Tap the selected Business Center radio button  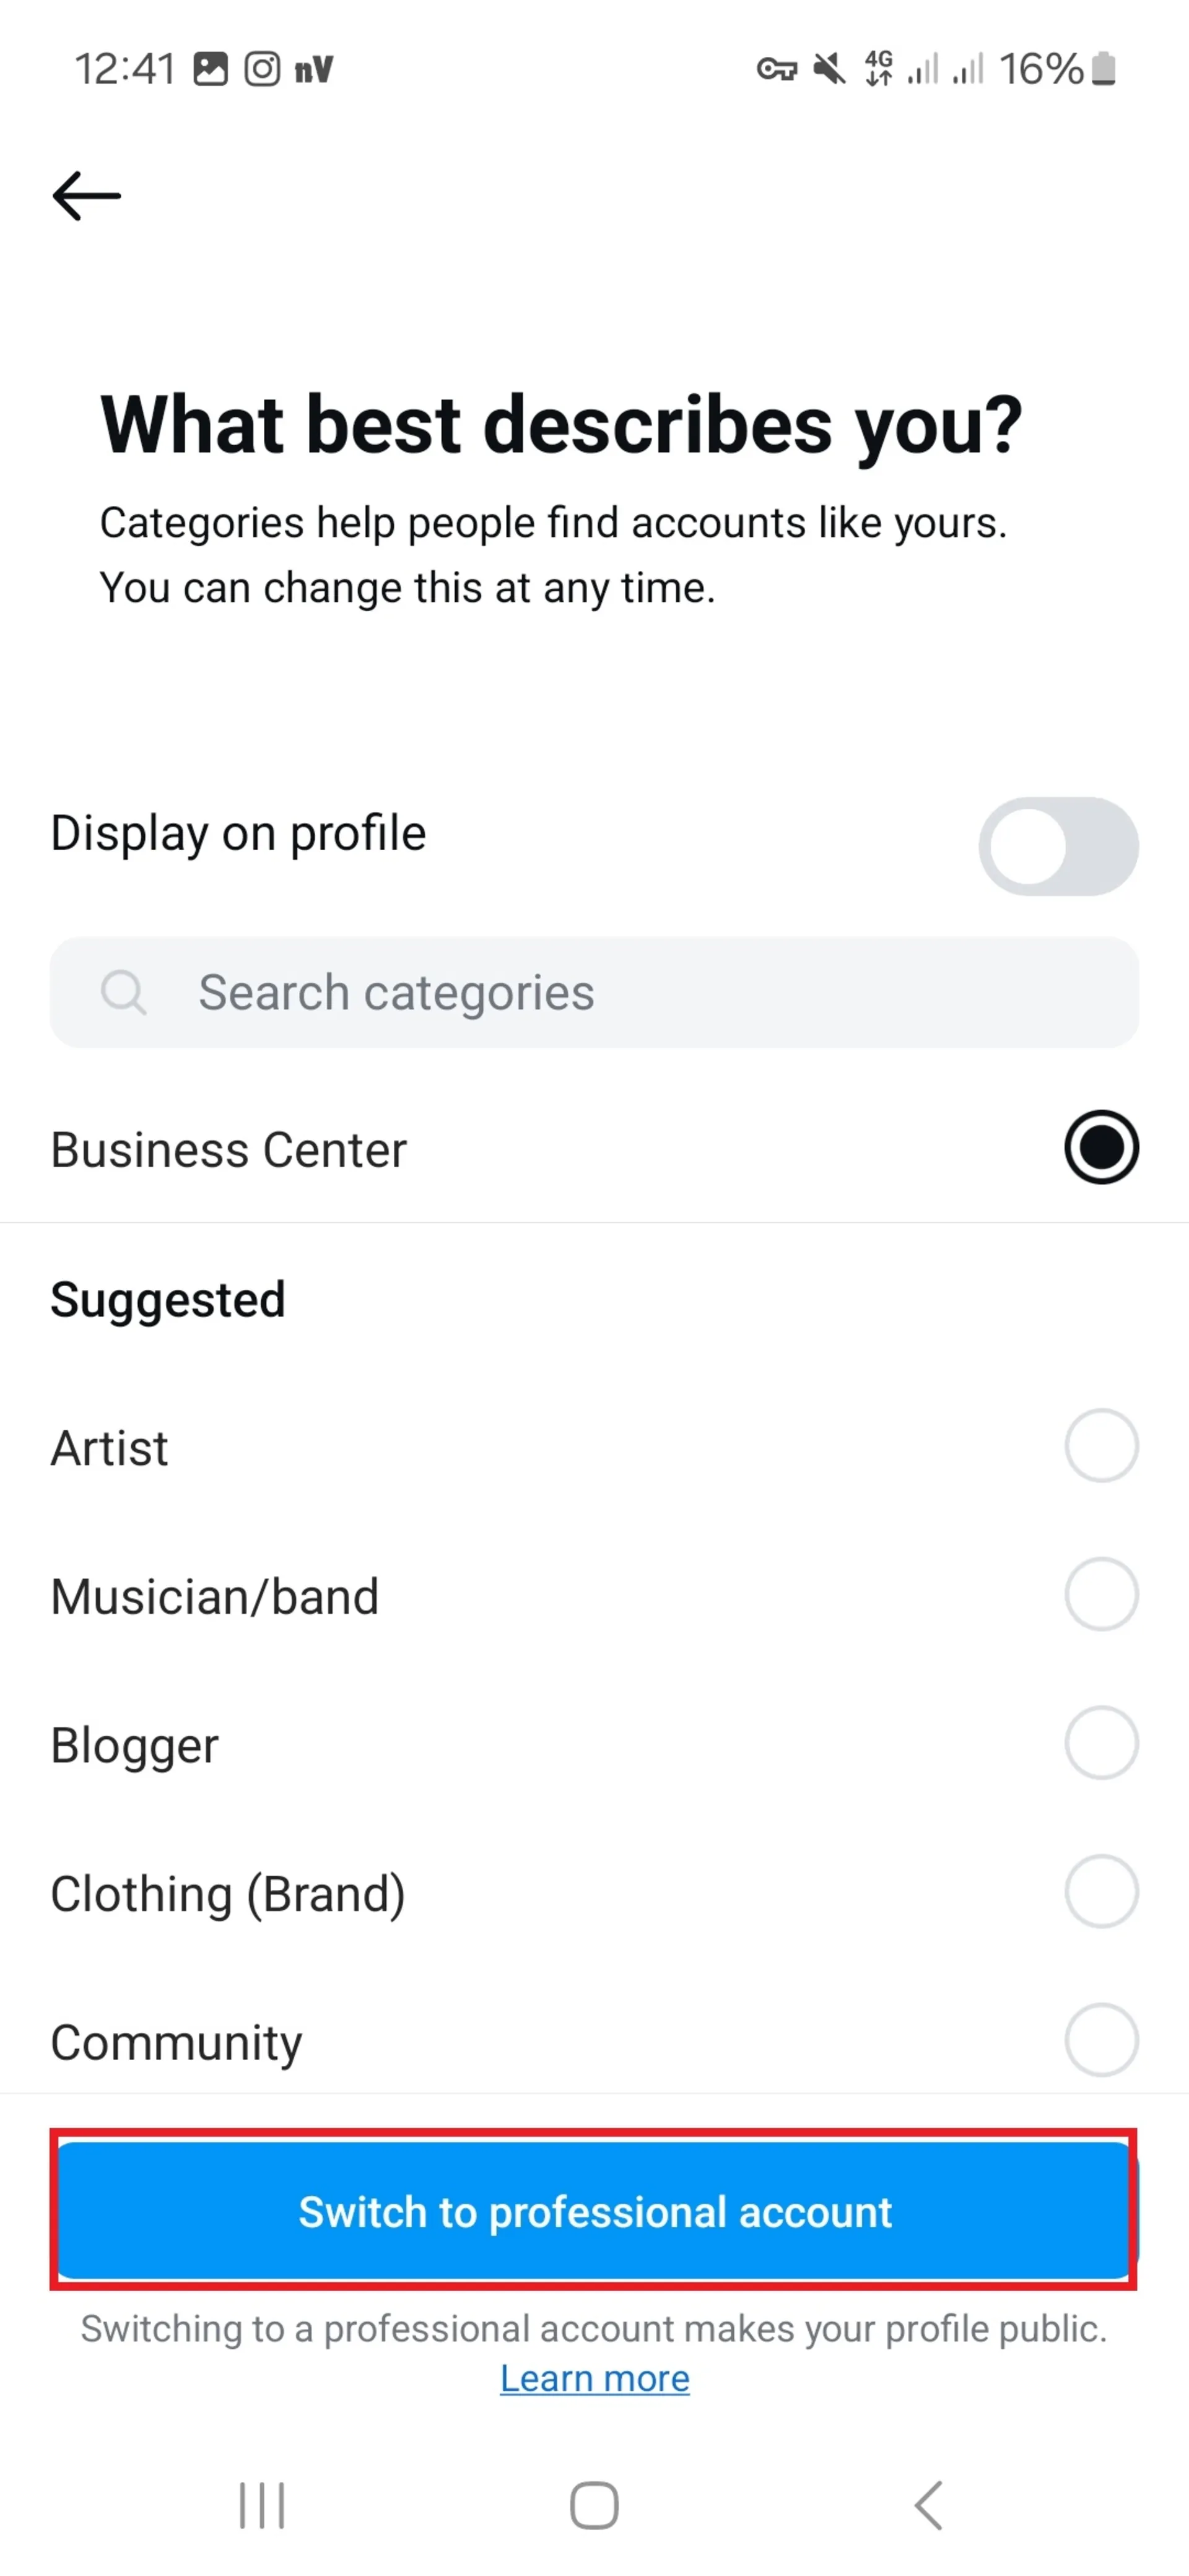pos(1101,1147)
